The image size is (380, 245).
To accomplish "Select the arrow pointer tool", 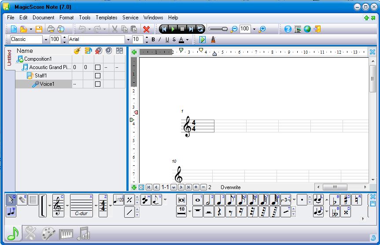I will pyautogui.click(x=11, y=200).
